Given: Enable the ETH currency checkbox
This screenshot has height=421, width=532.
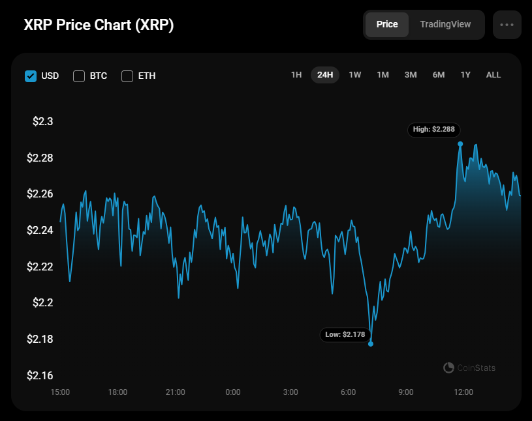Looking at the screenshot, I should click(x=127, y=76).
